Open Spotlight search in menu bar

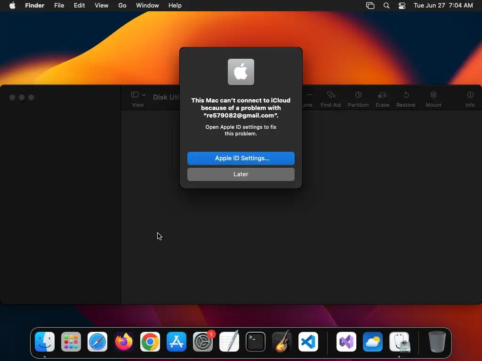click(386, 6)
